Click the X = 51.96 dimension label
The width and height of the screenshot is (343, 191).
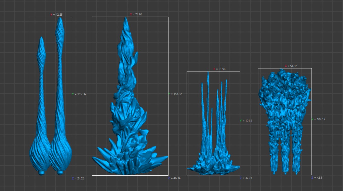(220, 69)
